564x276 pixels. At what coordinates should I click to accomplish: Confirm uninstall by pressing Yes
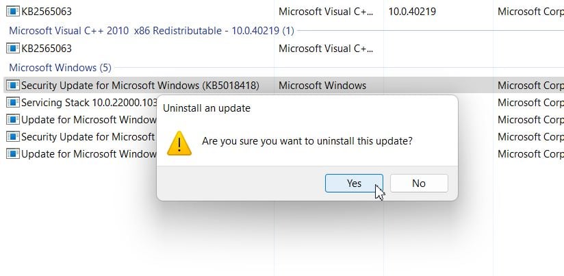coord(354,184)
